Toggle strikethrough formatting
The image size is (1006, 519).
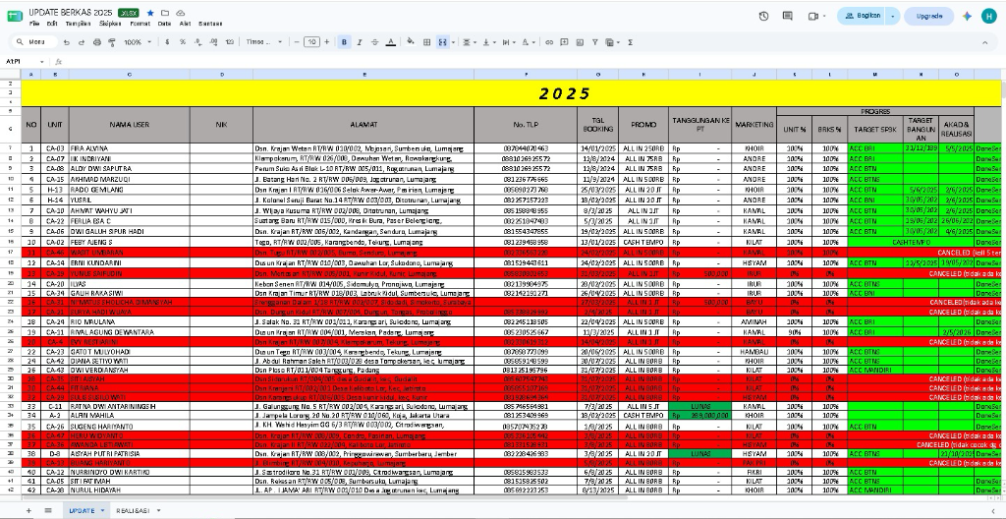pos(374,42)
